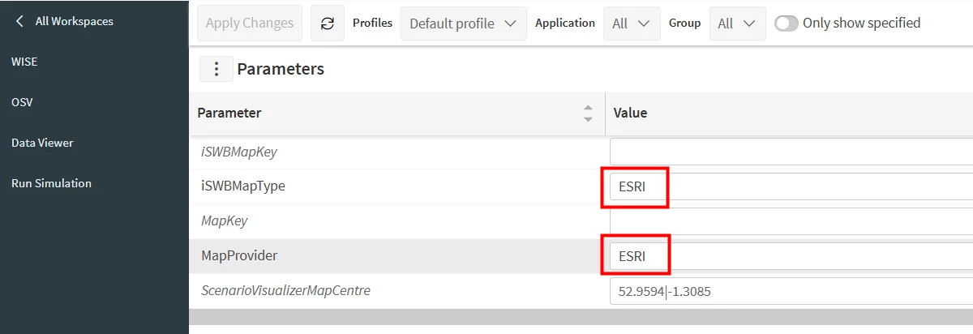Edit the iSWBMapType value field
Screen dimensions: 973x334
[x=791, y=186]
